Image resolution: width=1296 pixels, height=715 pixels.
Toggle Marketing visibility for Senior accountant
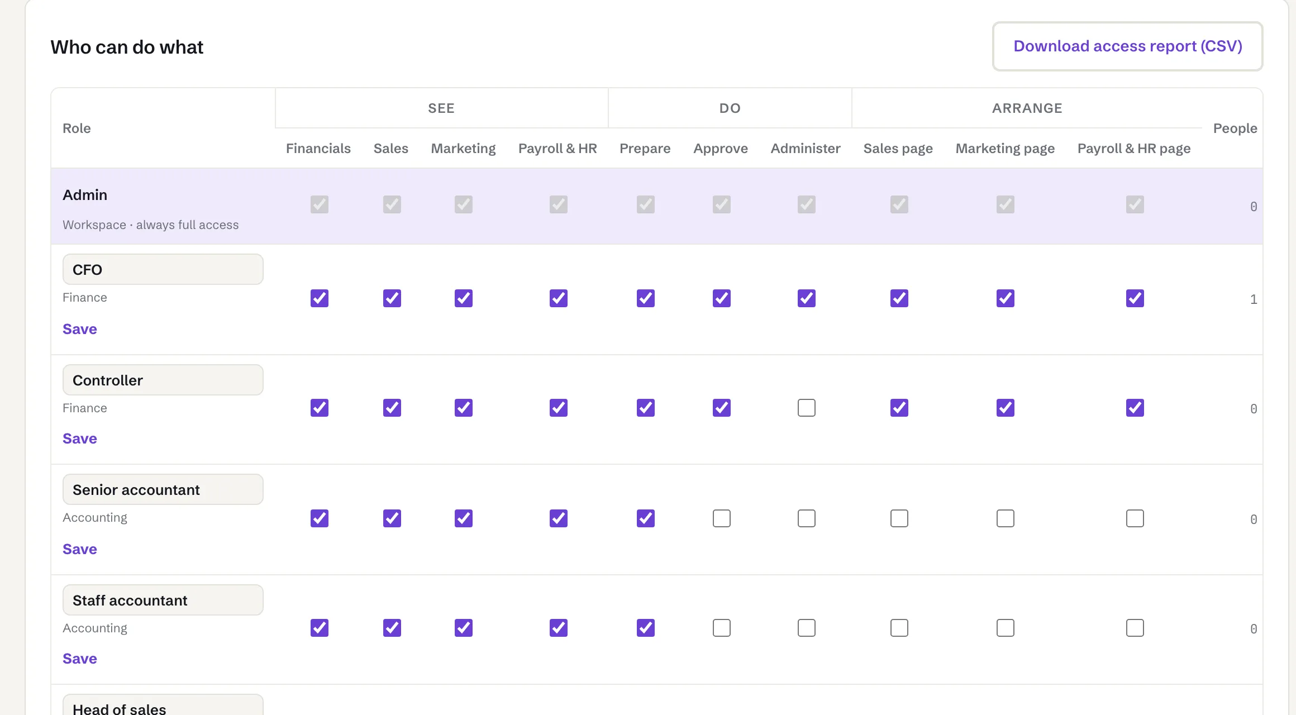[464, 518]
